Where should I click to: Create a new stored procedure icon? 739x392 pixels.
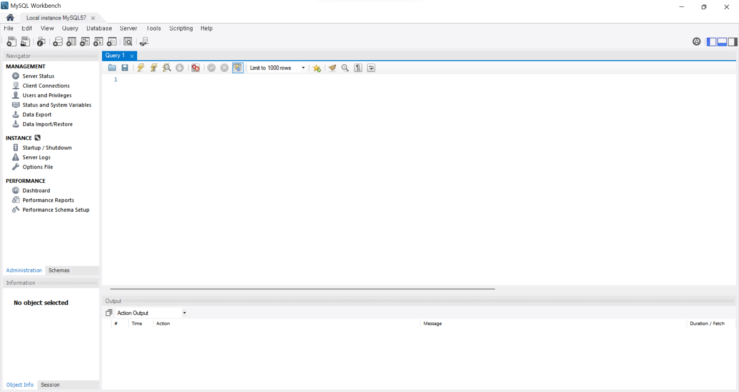tap(98, 42)
